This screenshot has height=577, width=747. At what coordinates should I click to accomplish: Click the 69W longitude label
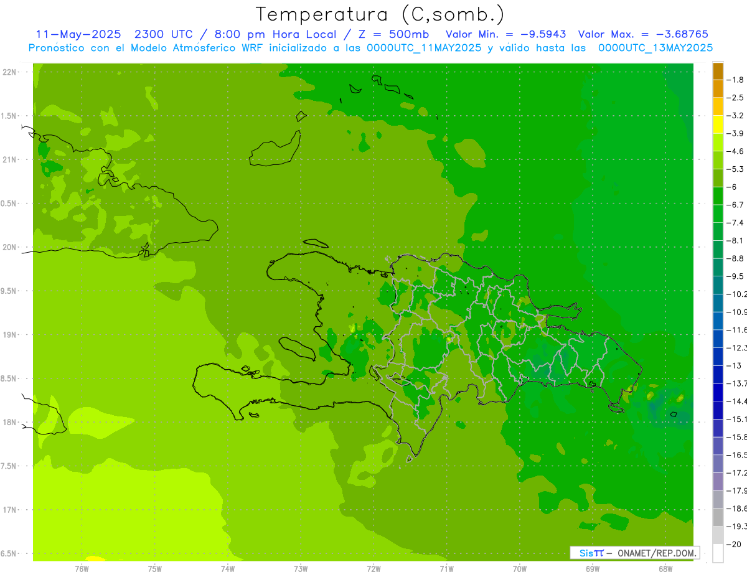coord(592,568)
